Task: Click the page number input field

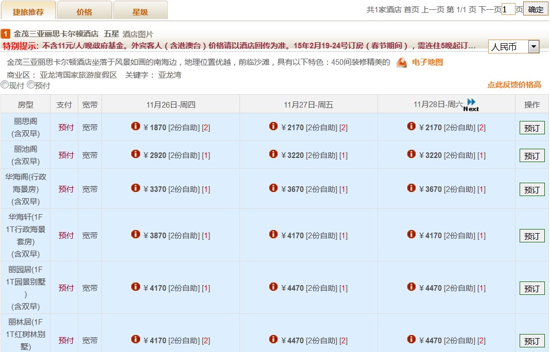Action: tap(508, 9)
